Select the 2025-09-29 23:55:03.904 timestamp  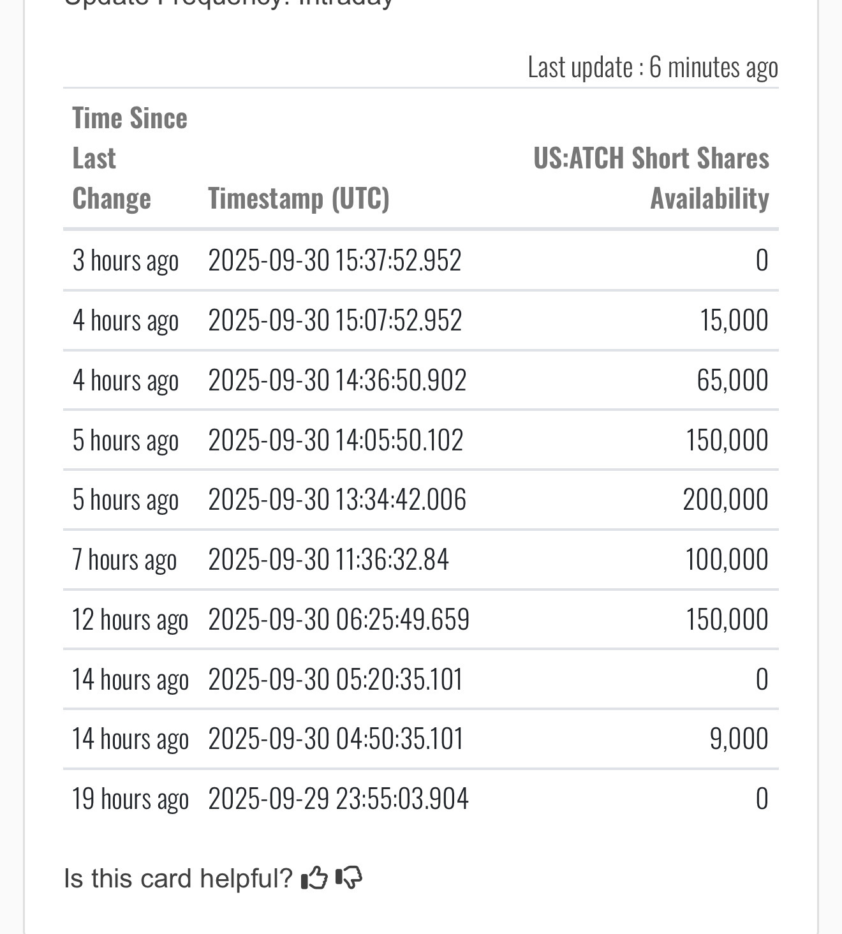[x=338, y=799]
